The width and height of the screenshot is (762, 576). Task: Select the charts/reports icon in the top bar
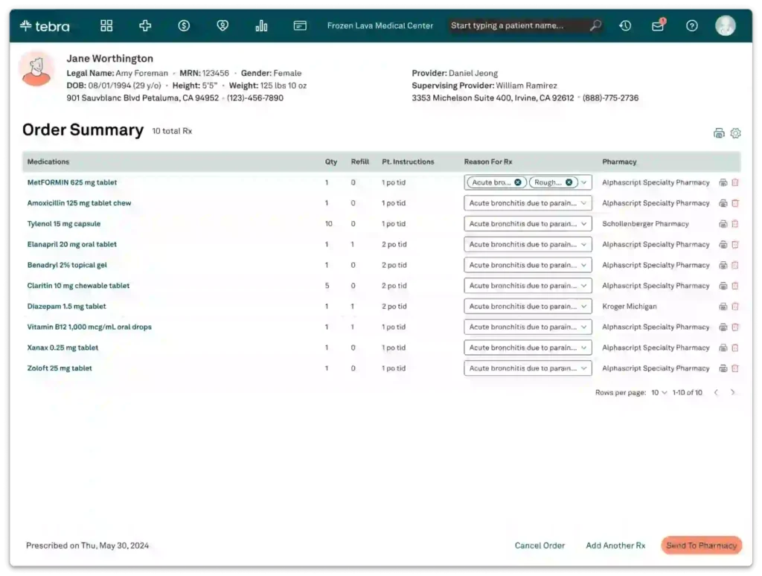tap(261, 25)
